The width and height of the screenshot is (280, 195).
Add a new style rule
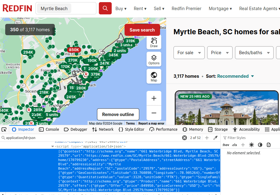(x=243, y=145)
